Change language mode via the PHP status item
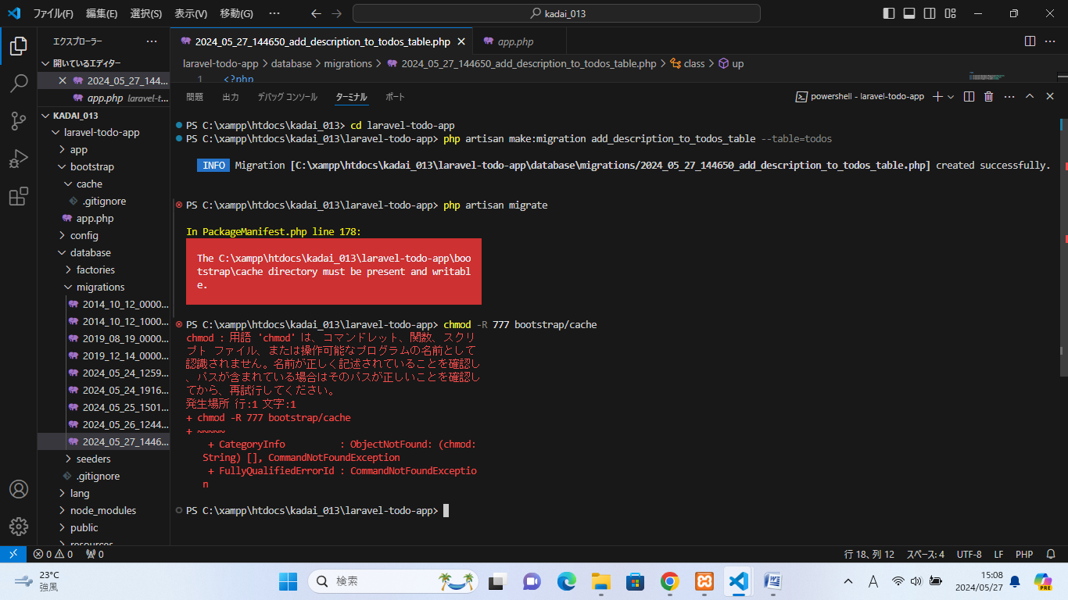 (1023, 554)
